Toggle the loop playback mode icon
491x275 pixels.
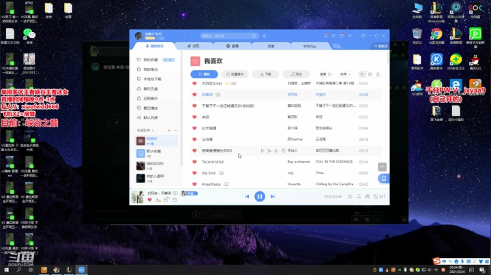pyautogui.click(x=359, y=197)
